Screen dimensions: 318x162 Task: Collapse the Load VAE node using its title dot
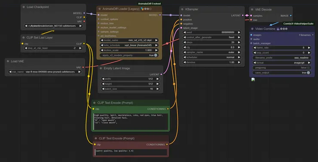pyautogui.click(x=8, y=61)
